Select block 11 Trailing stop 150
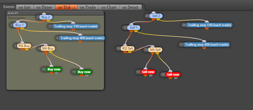The image size is (253, 110). pos(76,26)
